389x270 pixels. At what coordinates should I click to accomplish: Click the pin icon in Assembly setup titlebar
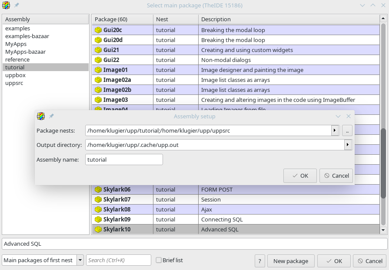coord(51,116)
